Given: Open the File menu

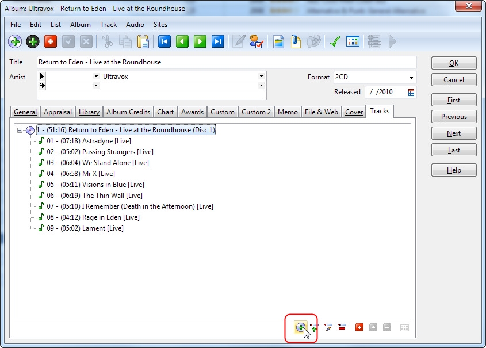Looking at the screenshot, I should (16, 25).
